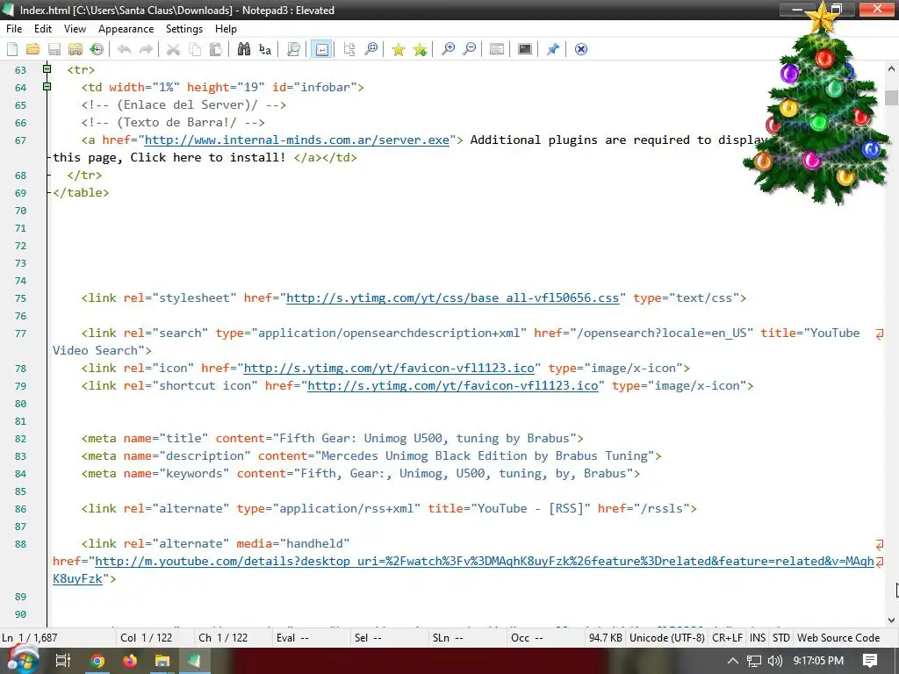Open recent file history icon
Screen dimensions: 899x674
pyautogui.click(x=97, y=49)
